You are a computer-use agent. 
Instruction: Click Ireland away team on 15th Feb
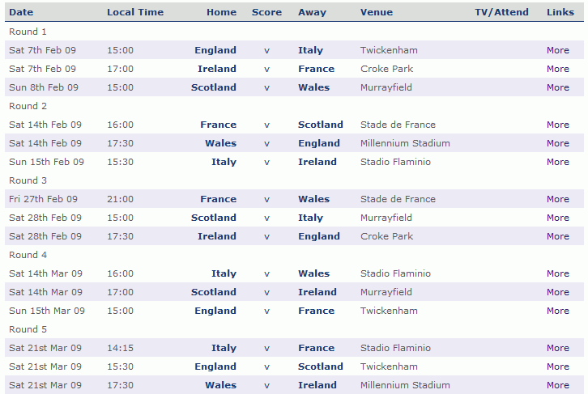tap(317, 162)
